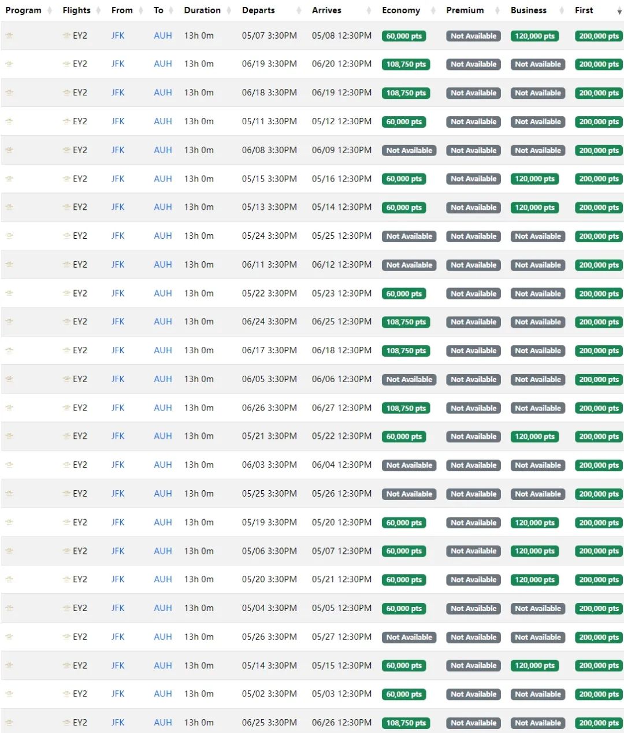Sort flights by the Duration column header
624x733 pixels.
[x=202, y=10]
